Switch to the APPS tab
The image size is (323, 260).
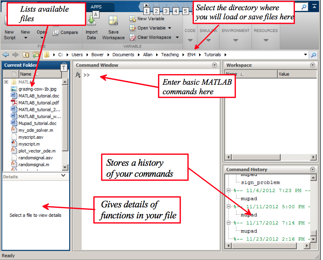pyautogui.click(x=96, y=7)
